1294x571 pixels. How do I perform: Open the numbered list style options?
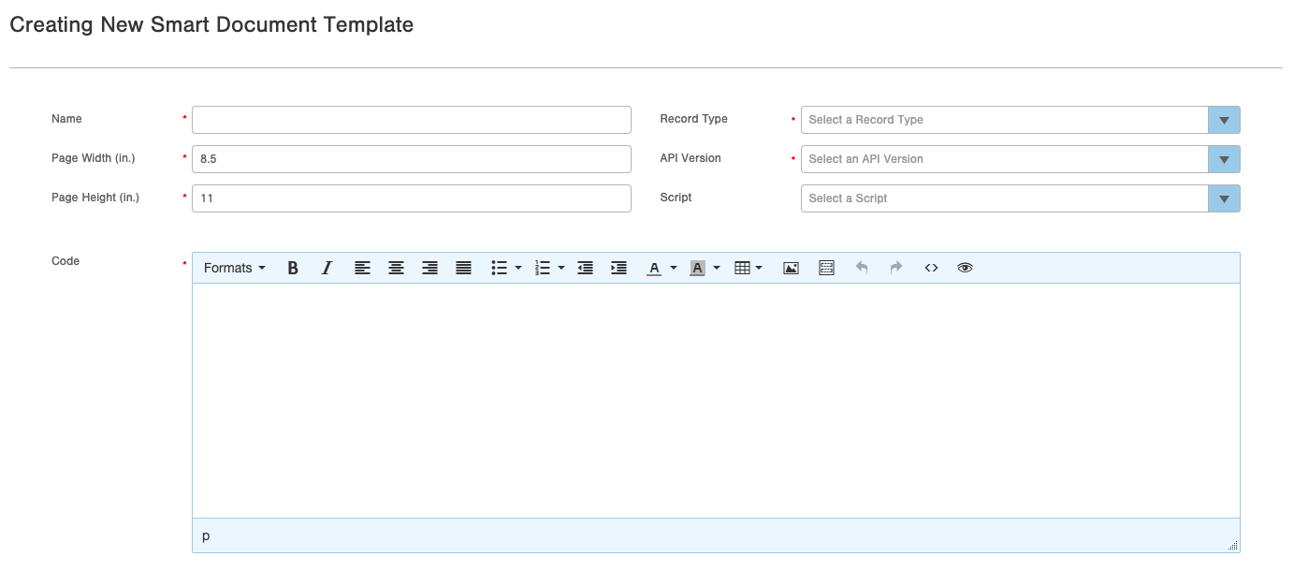pos(560,268)
